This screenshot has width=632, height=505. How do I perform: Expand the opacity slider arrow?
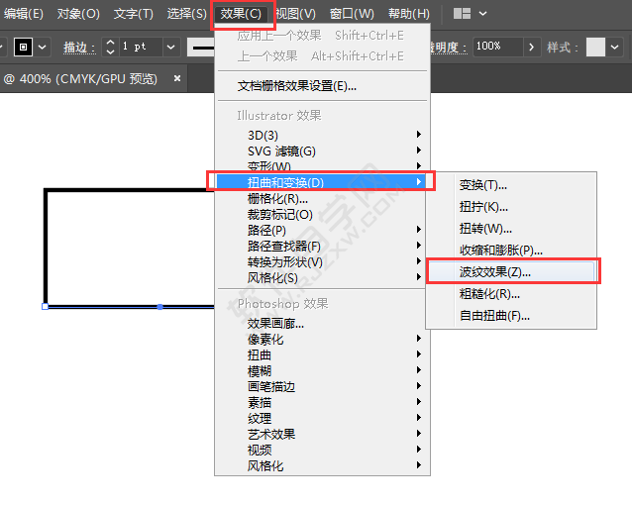[x=531, y=48]
